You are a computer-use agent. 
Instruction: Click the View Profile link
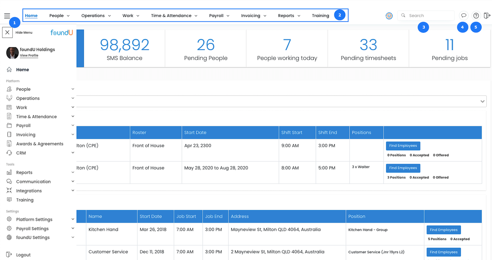29,55
